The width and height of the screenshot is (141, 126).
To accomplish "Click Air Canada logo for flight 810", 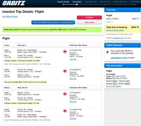I will click(65, 71).
